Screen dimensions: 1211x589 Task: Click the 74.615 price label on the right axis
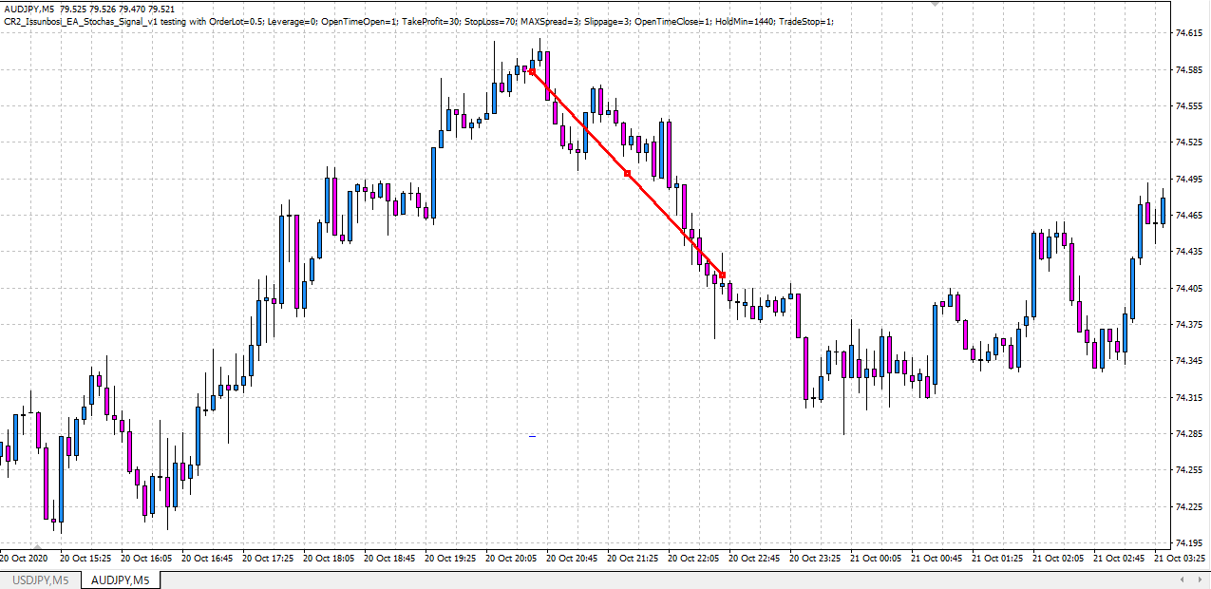[1189, 34]
